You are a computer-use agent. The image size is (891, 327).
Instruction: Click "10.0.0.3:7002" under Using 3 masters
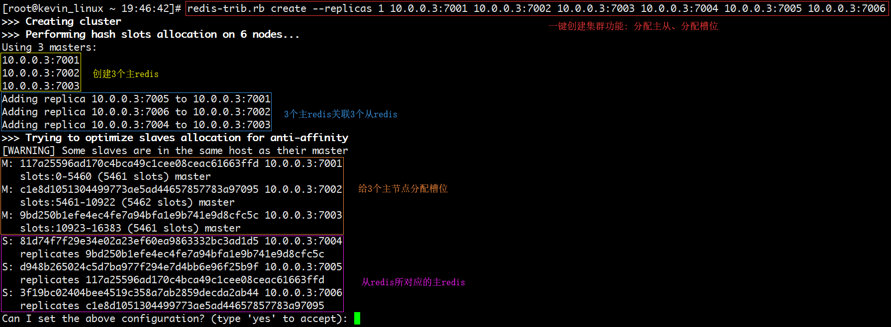41,73
